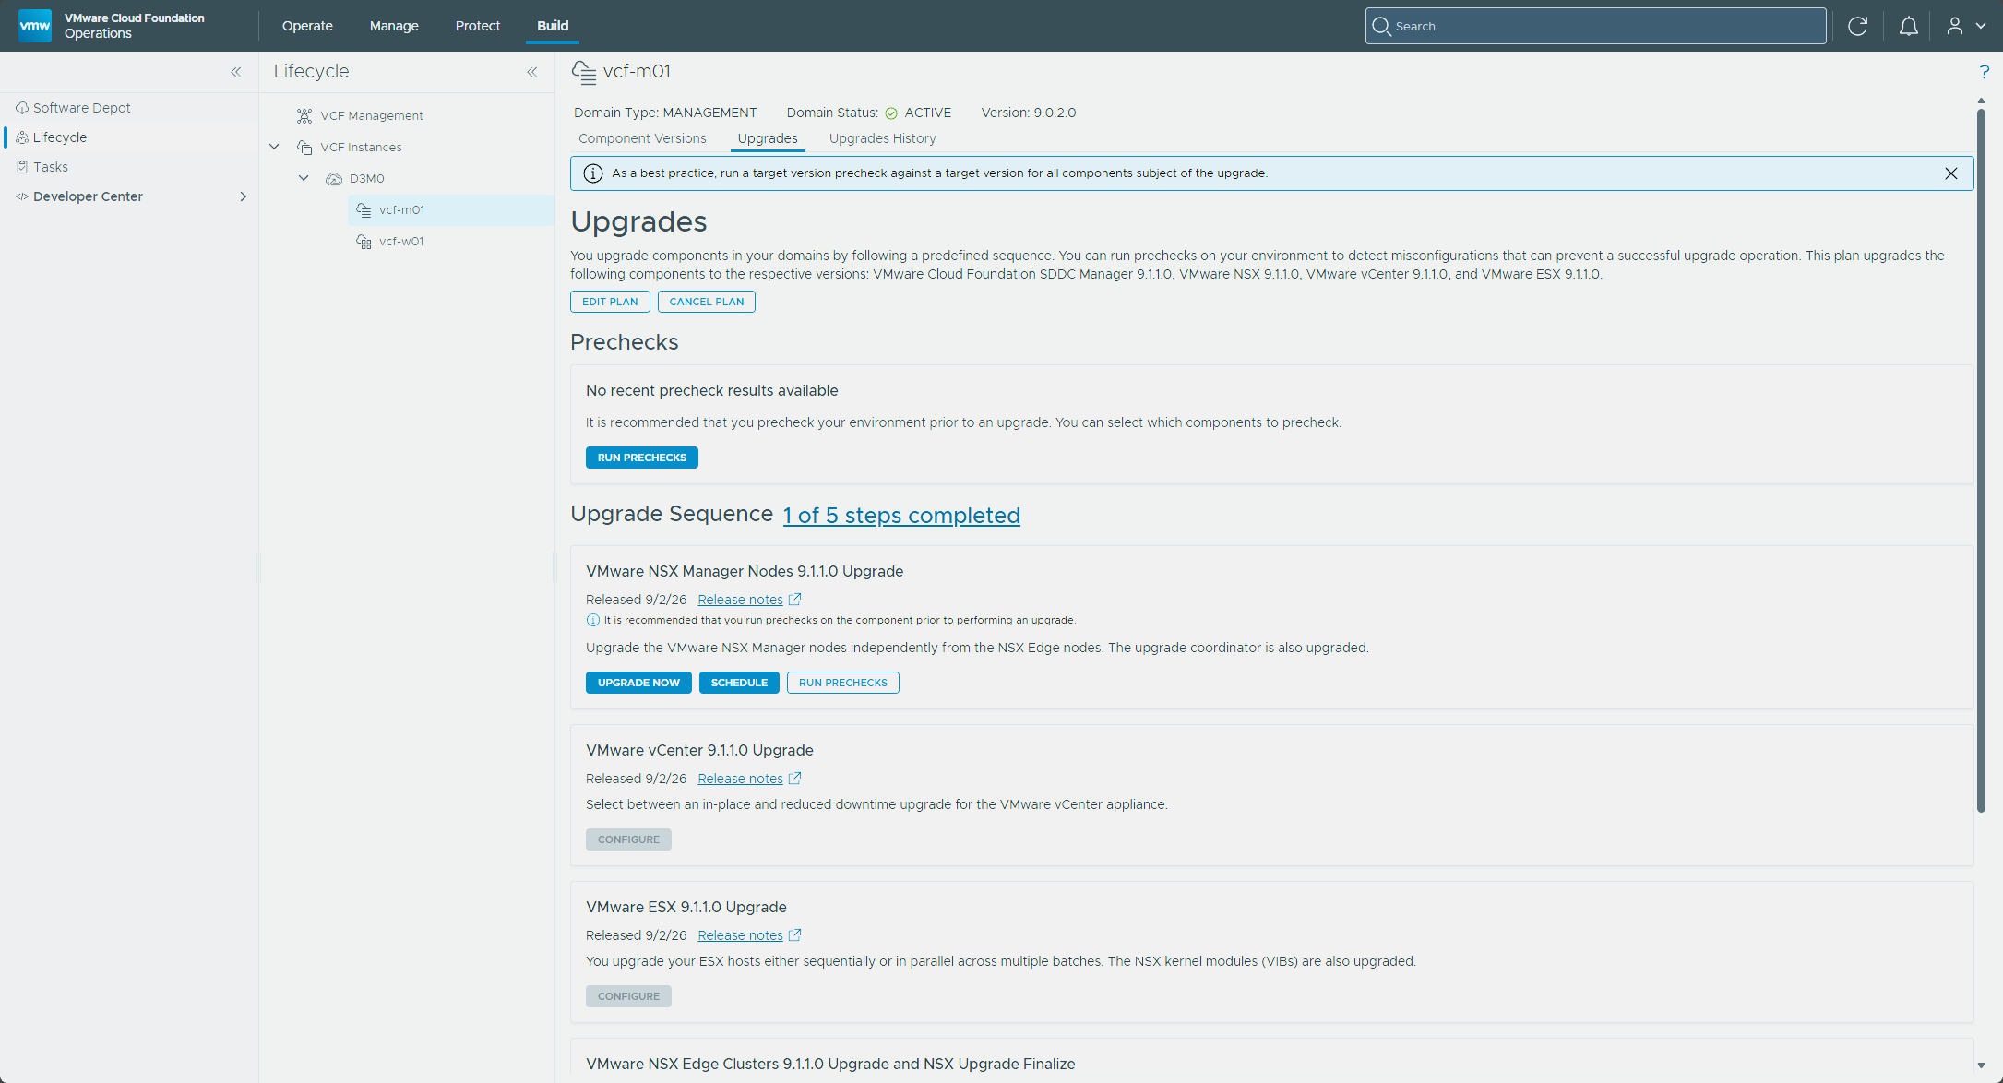Open Tasks in sidebar
Screen dimensions: 2003x1083
pyautogui.click(x=51, y=167)
